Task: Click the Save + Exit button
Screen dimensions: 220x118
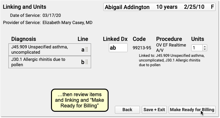Action: [154, 110]
